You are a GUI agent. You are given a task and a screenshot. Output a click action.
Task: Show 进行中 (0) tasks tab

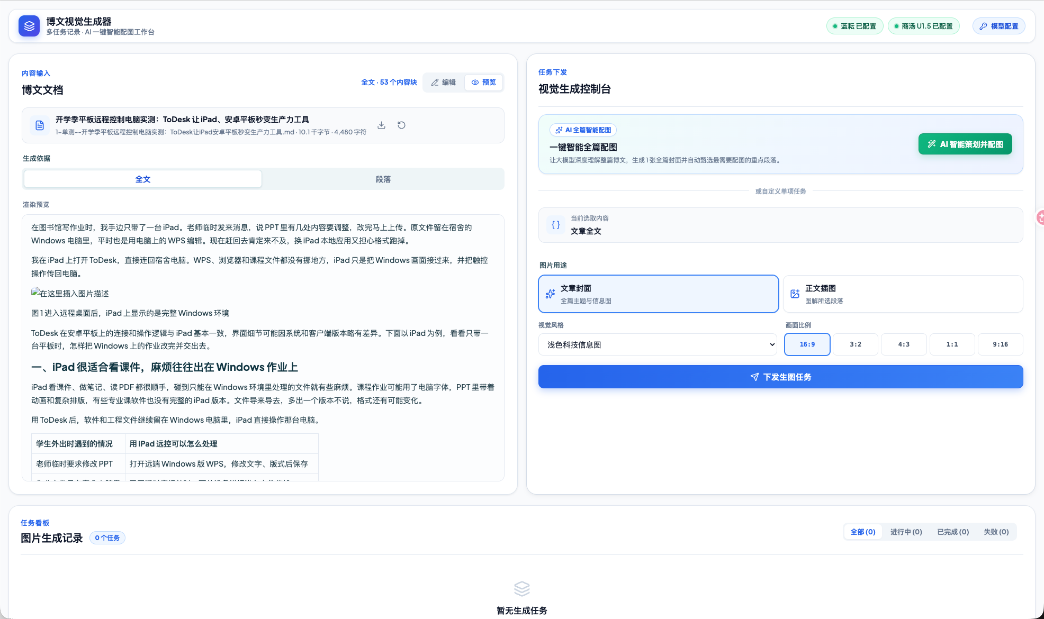tap(906, 532)
